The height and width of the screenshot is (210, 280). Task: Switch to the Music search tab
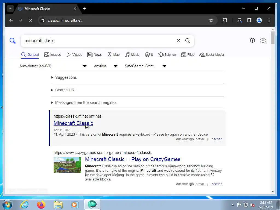click(x=132, y=55)
